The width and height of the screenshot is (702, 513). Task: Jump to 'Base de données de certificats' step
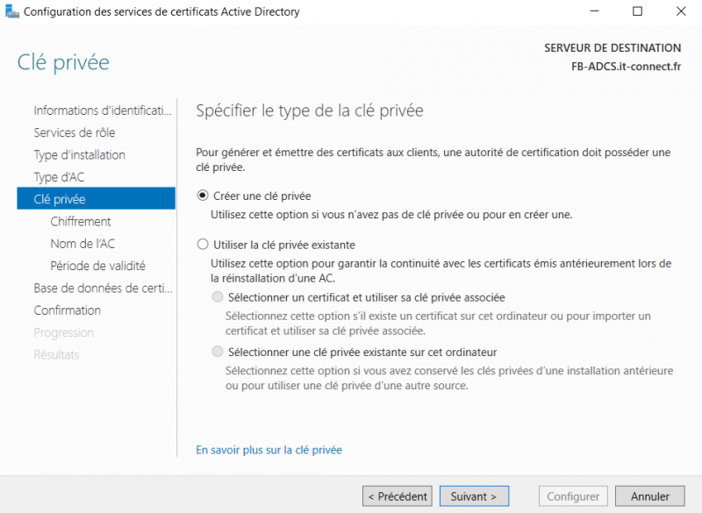103,289
